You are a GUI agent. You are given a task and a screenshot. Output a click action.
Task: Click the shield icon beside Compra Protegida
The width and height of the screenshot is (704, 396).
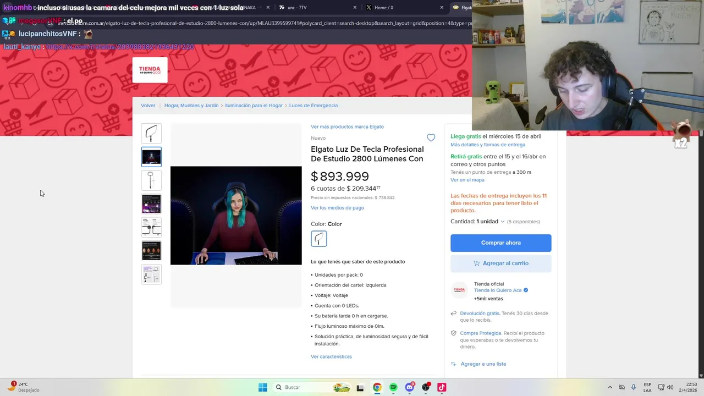pos(453,333)
